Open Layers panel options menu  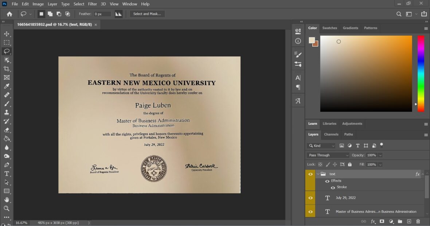coord(426,135)
